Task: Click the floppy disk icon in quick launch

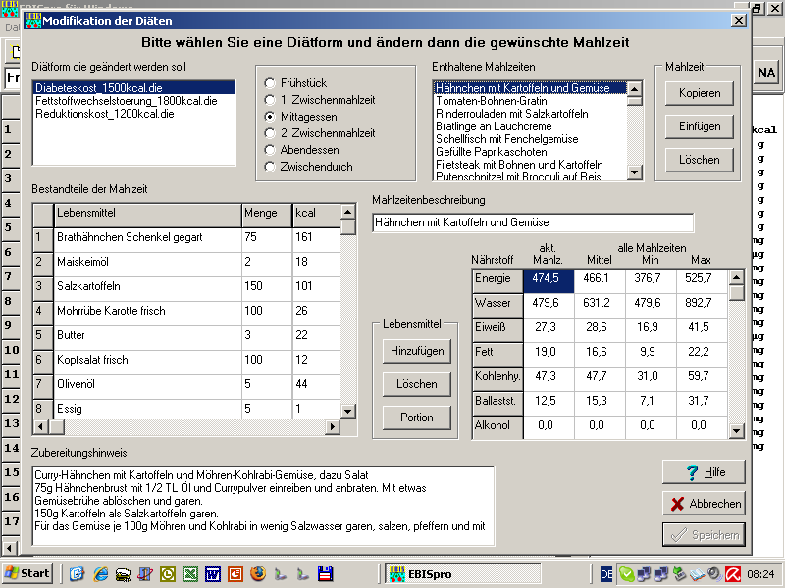Action: click(x=324, y=573)
